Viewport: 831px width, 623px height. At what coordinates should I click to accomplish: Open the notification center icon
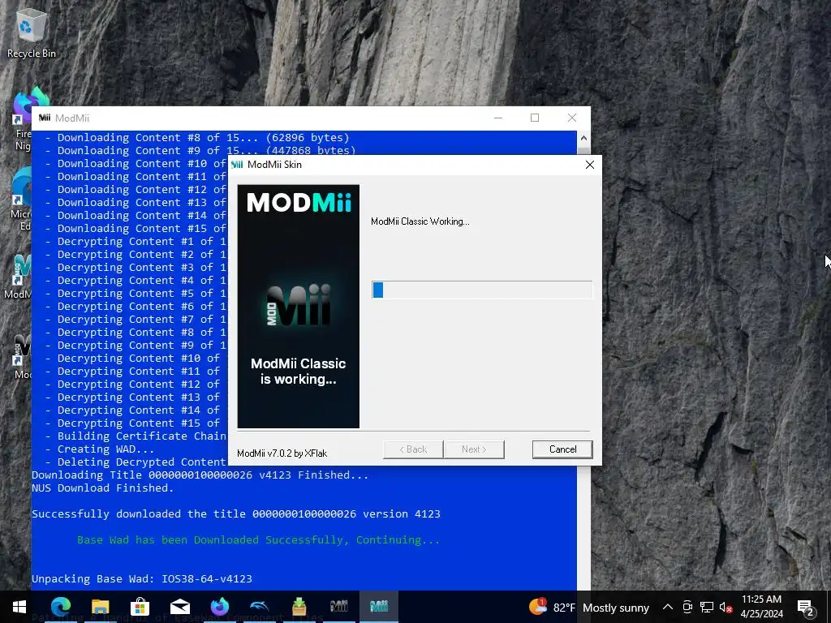[806, 607]
